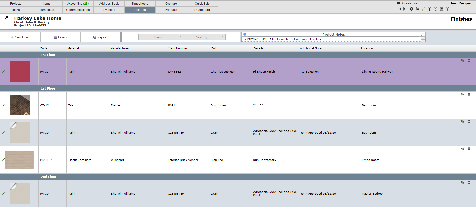Viewport: 476px width, 207px height.
Task: Go to the Timesheets tab
Action: pyautogui.click(x=140, y=3)
